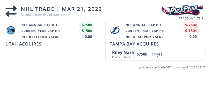Click Riley Nash's $750K cap hit badge

pyautogui.click(x=142, y=54)
